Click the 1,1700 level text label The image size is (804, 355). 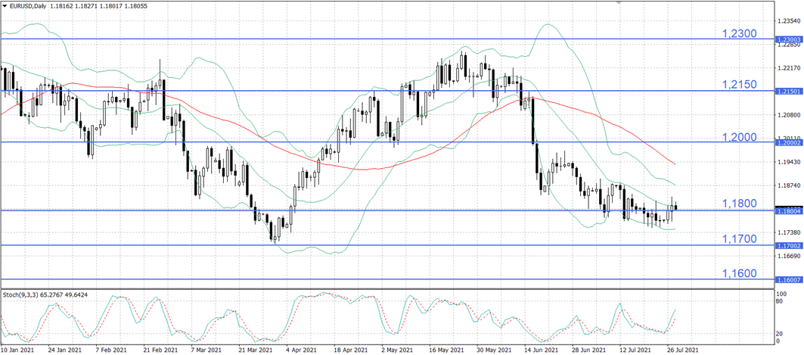tap(740, 238)
